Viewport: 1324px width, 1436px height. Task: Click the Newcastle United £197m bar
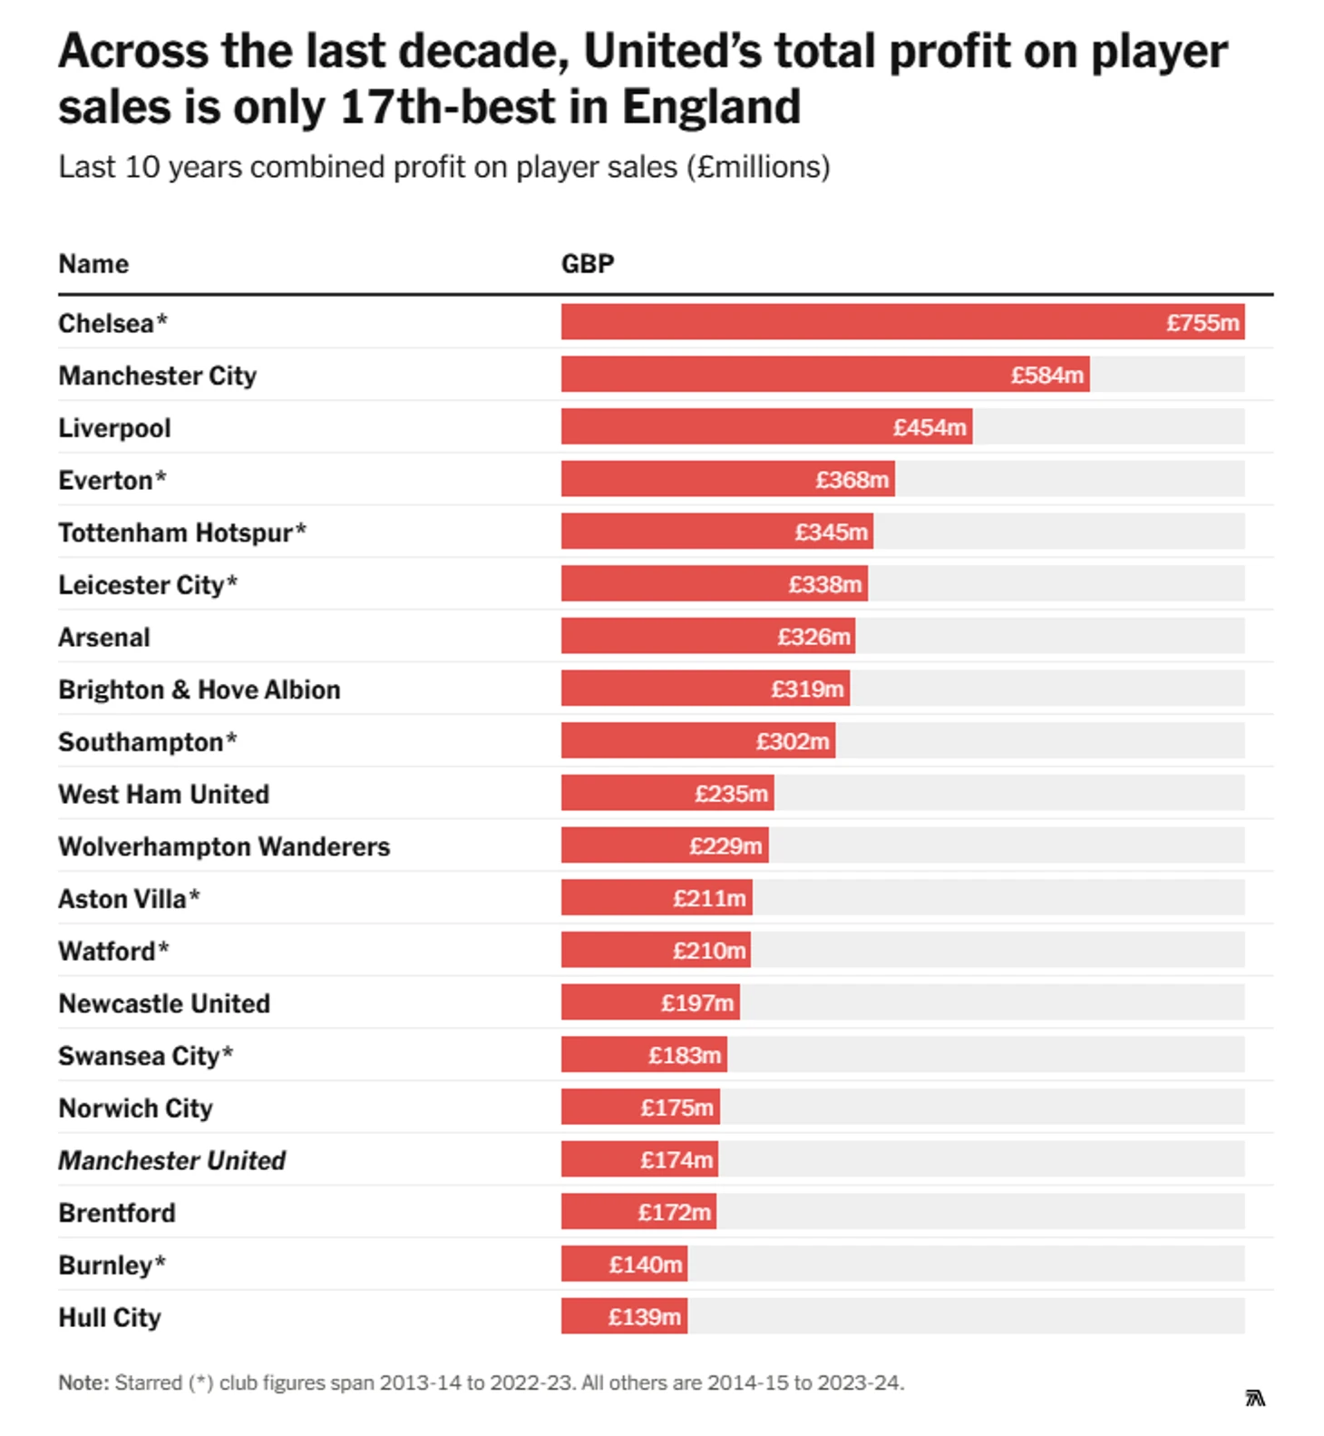click(x=650, y=1002)
